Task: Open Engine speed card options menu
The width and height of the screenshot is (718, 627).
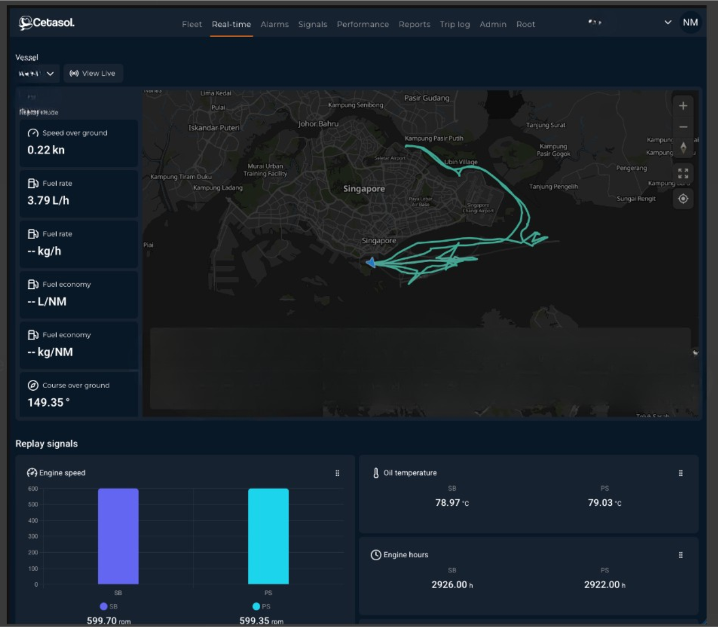Action: tap(337, 473)
